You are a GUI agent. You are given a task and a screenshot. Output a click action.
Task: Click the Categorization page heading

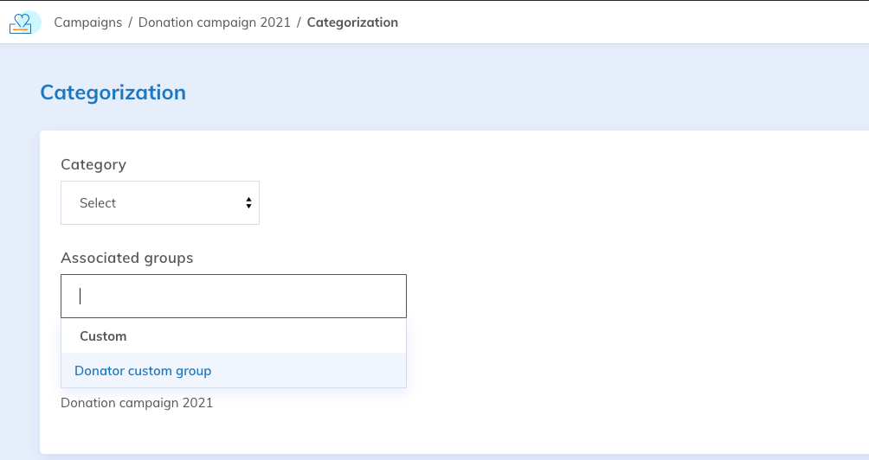tap(113, 93)
